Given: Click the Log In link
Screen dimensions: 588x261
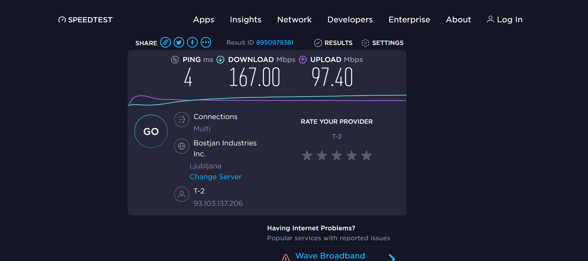Looking at the screenshot, I should [505, 20].
